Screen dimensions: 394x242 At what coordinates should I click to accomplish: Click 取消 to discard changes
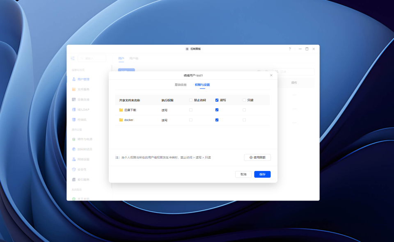click(x=243, y=174)
